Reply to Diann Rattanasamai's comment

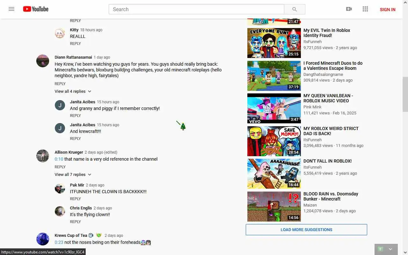coord(60,84)
